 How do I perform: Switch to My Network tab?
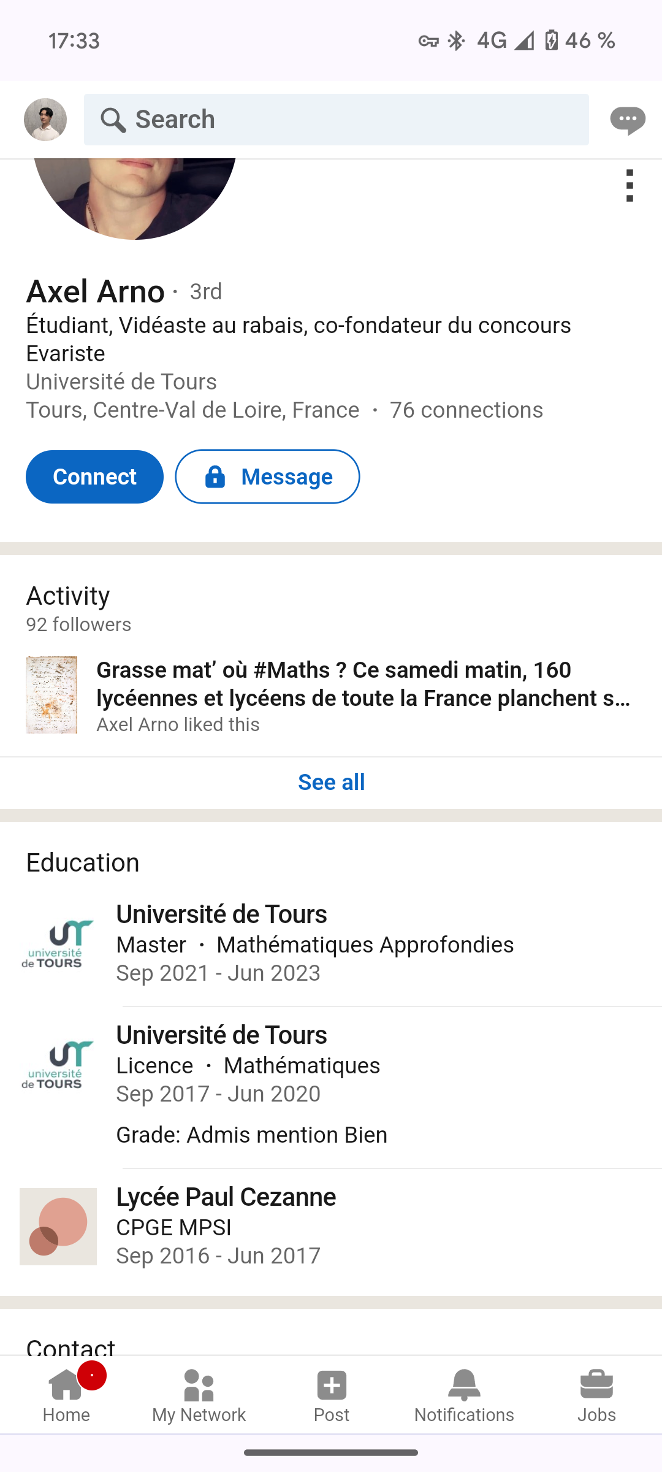tap(199, 1395)
